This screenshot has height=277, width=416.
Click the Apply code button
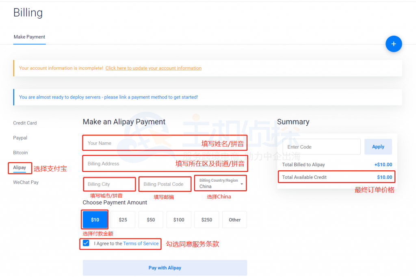click(378, 147)
